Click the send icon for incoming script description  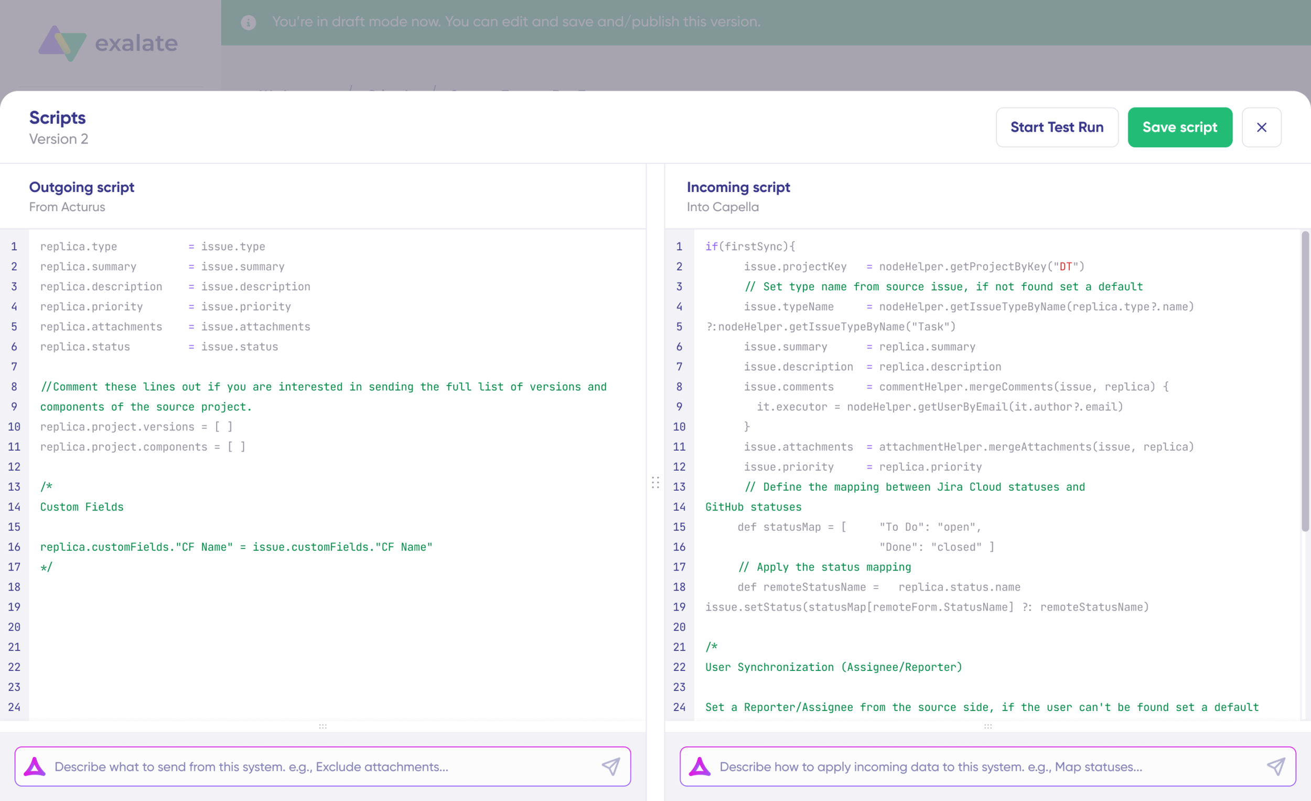pyautogui.click(x=1276, y=766)
